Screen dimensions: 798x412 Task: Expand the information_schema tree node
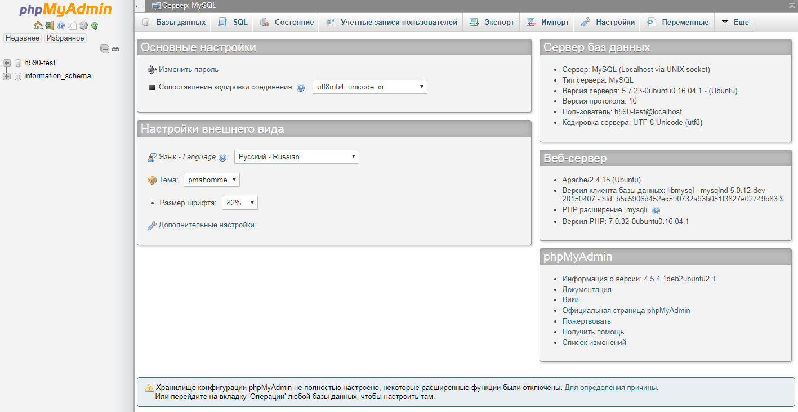7,76
